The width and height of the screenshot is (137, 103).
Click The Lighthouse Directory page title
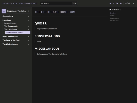55,12
